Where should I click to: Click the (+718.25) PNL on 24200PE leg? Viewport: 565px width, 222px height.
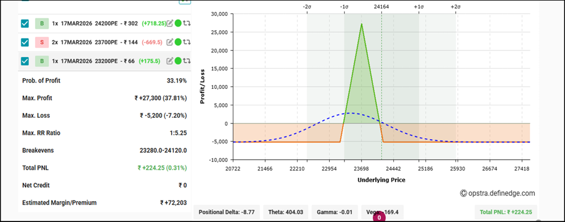click(154, 23)
